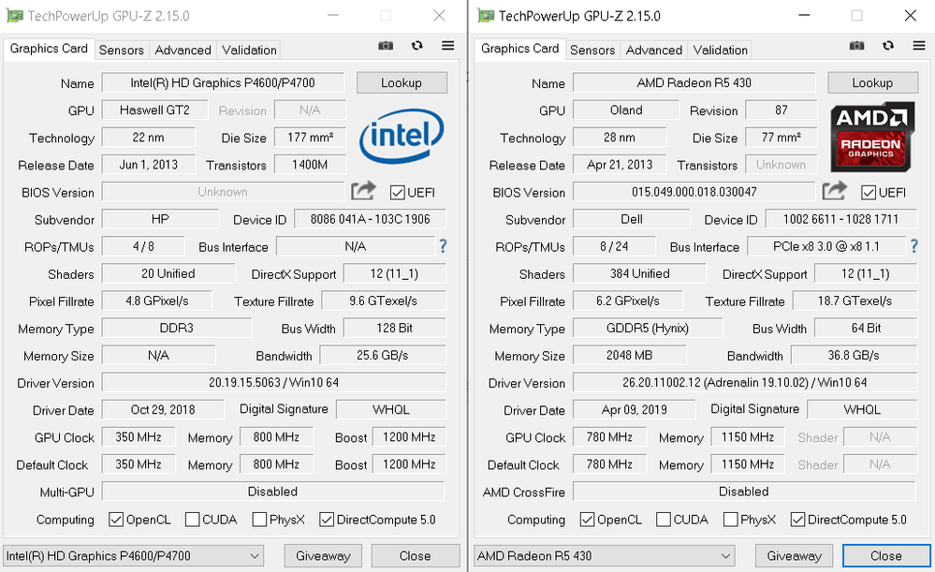
Task: Select Graphics Card tab in AMD window
Action: point(520,49)
